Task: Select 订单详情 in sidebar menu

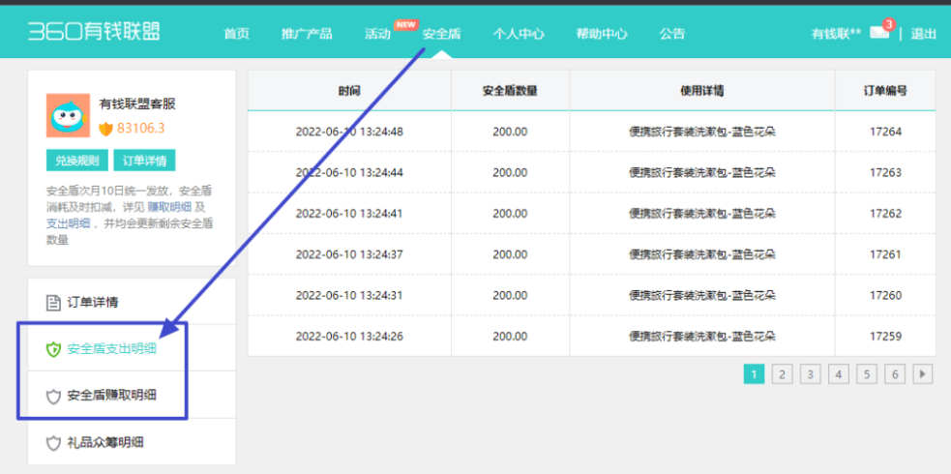Action: (132, 302)
